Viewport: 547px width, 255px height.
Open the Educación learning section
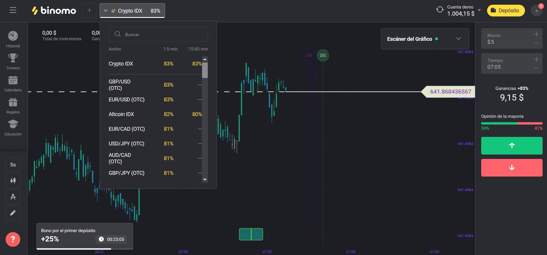(x=13, y=127)
